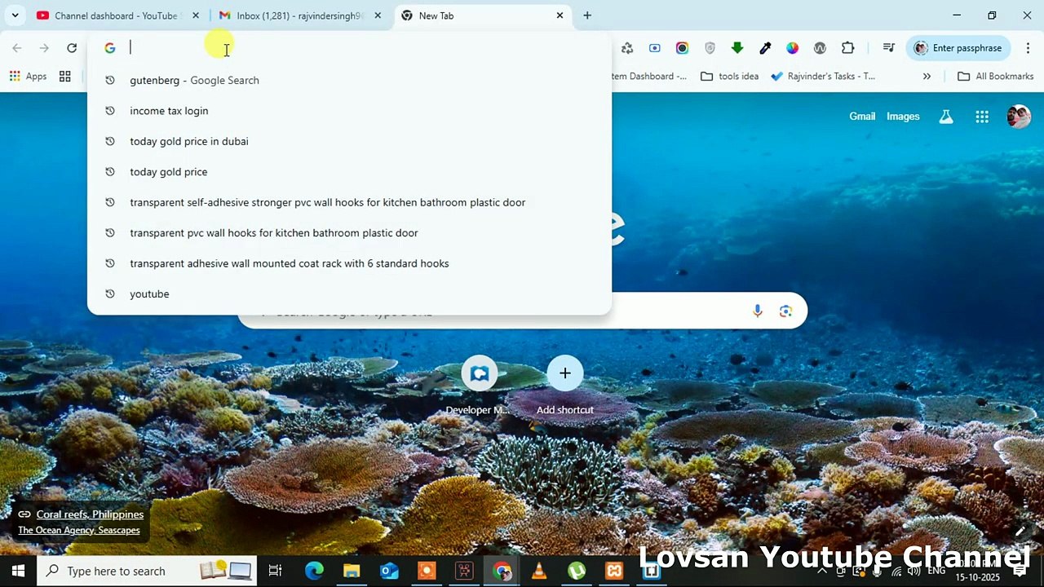Launch VLC media player from taskbar
Screen dimensions: 1044x587
pos(539,571)
